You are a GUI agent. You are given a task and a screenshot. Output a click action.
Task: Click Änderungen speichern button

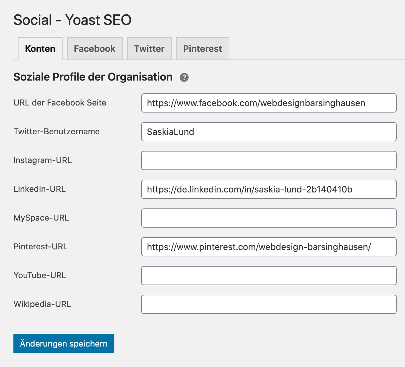click(x=64, y=343)
